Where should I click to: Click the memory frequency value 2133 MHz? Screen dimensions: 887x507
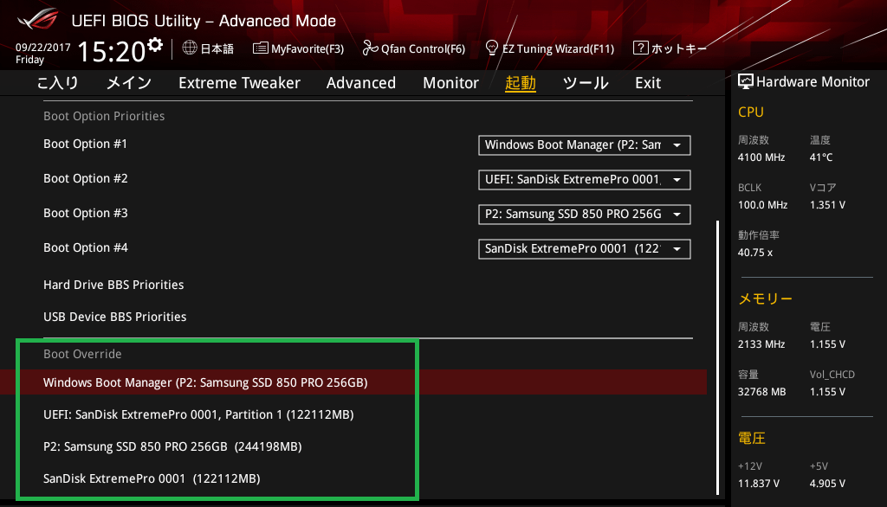coord(761,344)
